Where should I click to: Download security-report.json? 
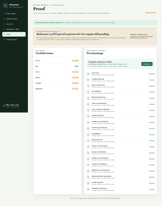(x=152, y=183)
